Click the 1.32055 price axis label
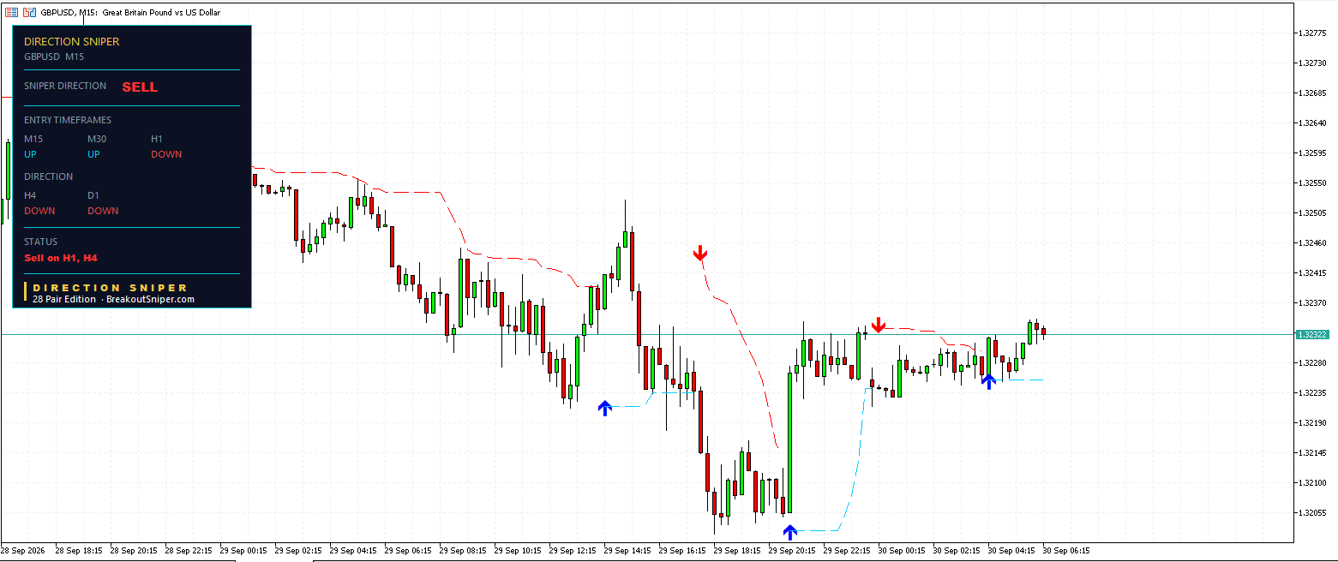The width and height of the screenshot is (1338, 562). (1314, 512)
